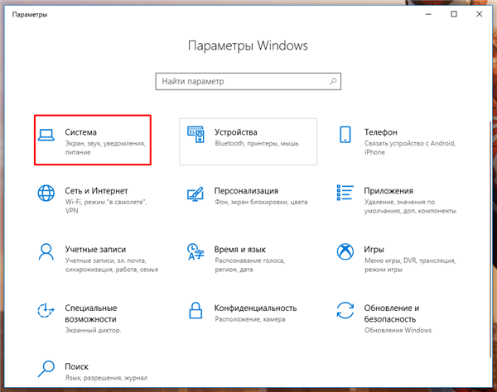497x392 pixels.
Task: Minimize the Параметры window
Action: [x=428, y=14]
